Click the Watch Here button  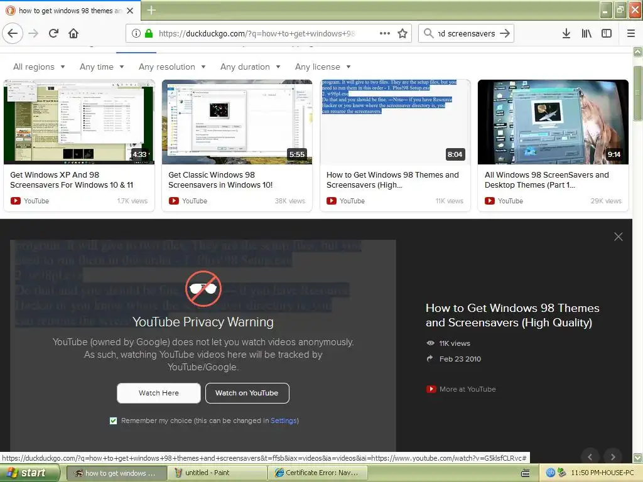159,393
